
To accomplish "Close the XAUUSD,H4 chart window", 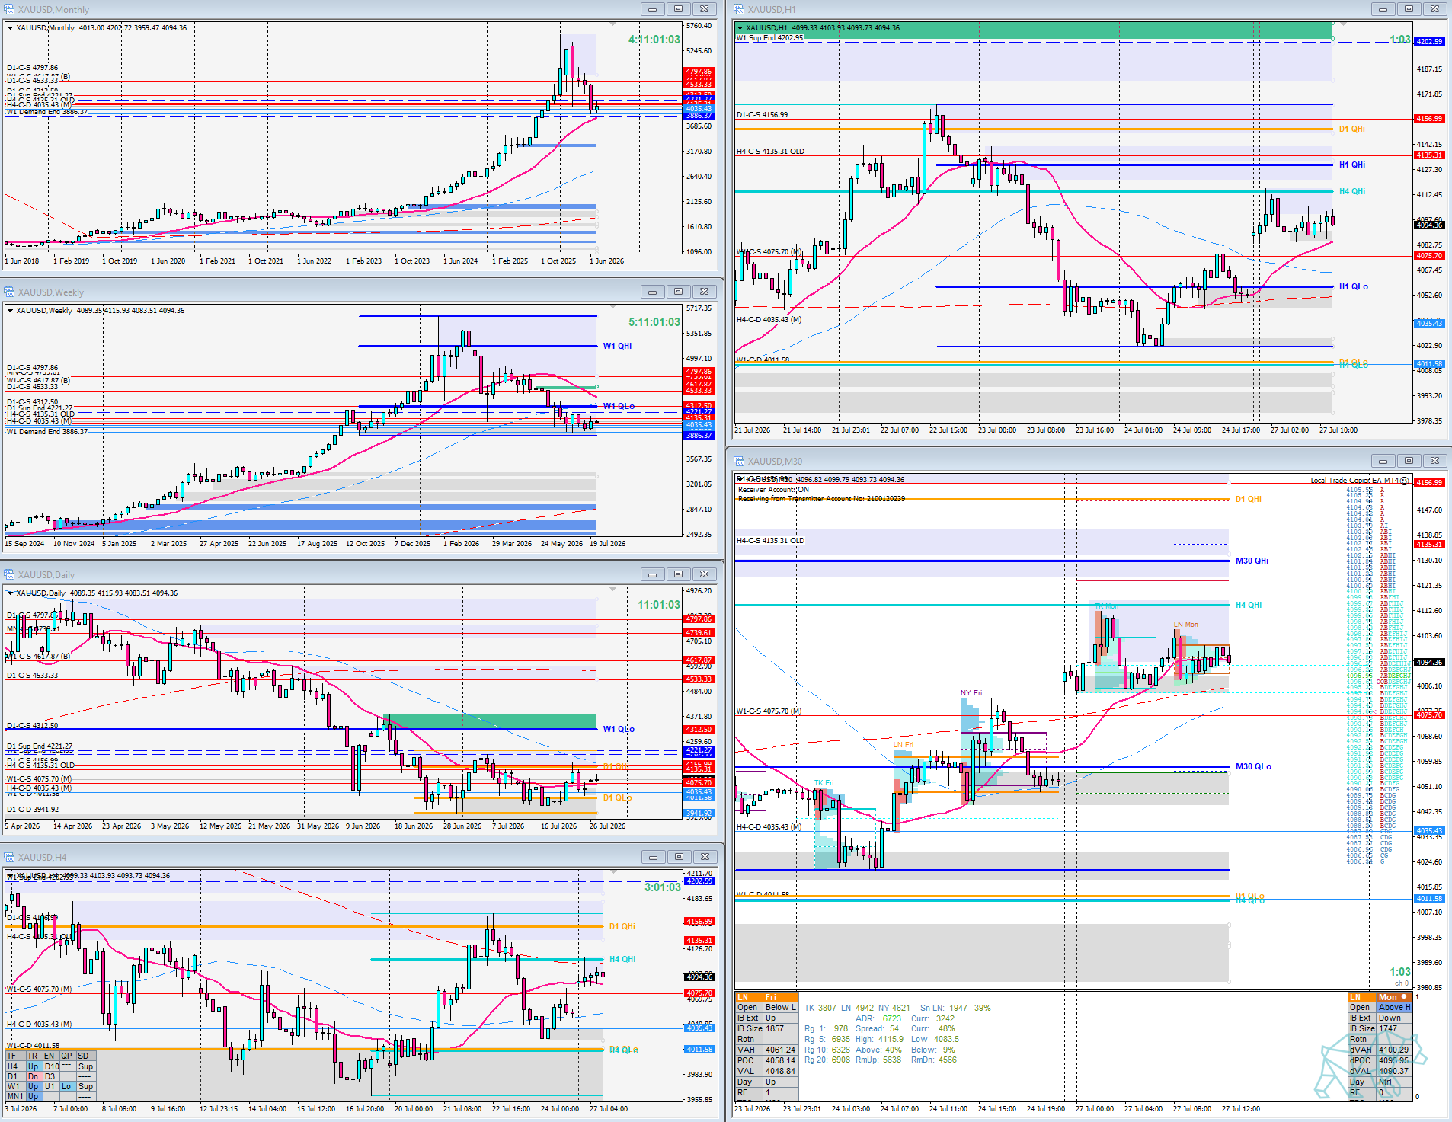I will tap(705, 857).
